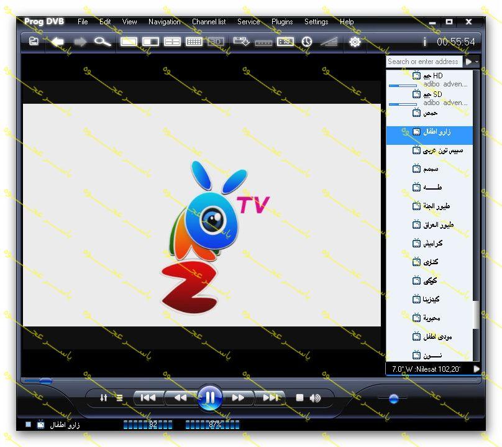Screen dimensions: 502x447
Task: Open the equalizer/audio settings icon
Action: click(x=103, y=398)
